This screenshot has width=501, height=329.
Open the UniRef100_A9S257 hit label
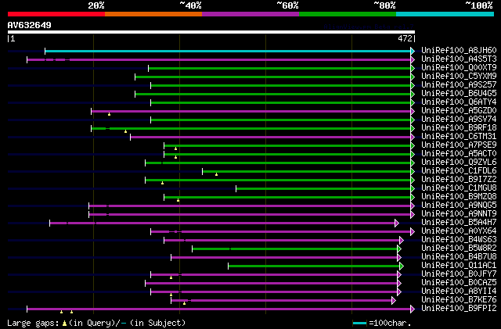pyautogui.click(x=459, y=85)
